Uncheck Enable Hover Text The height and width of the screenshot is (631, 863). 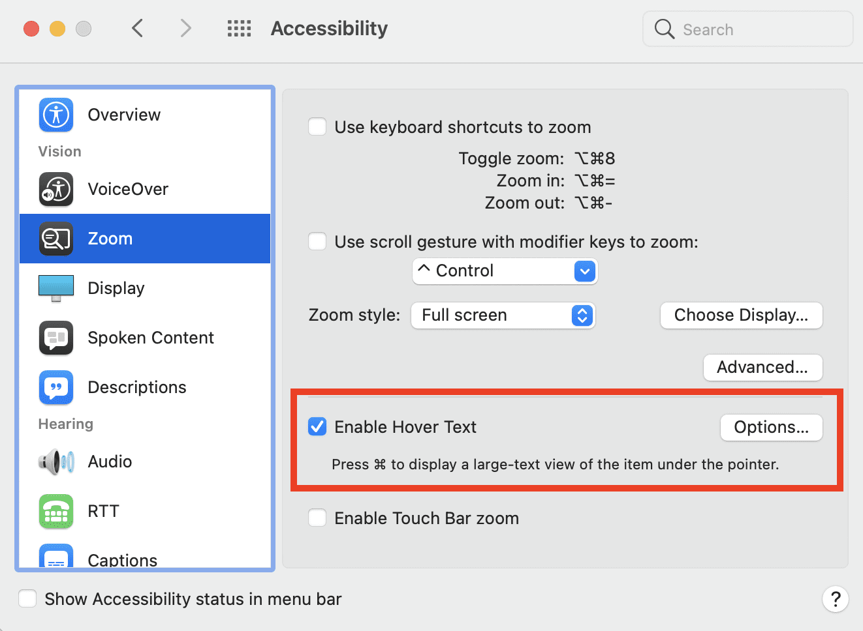[x=317, y=427]
